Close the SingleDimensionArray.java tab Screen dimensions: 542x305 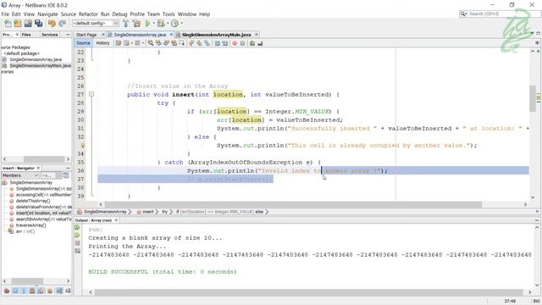click(x=171, y=35)
